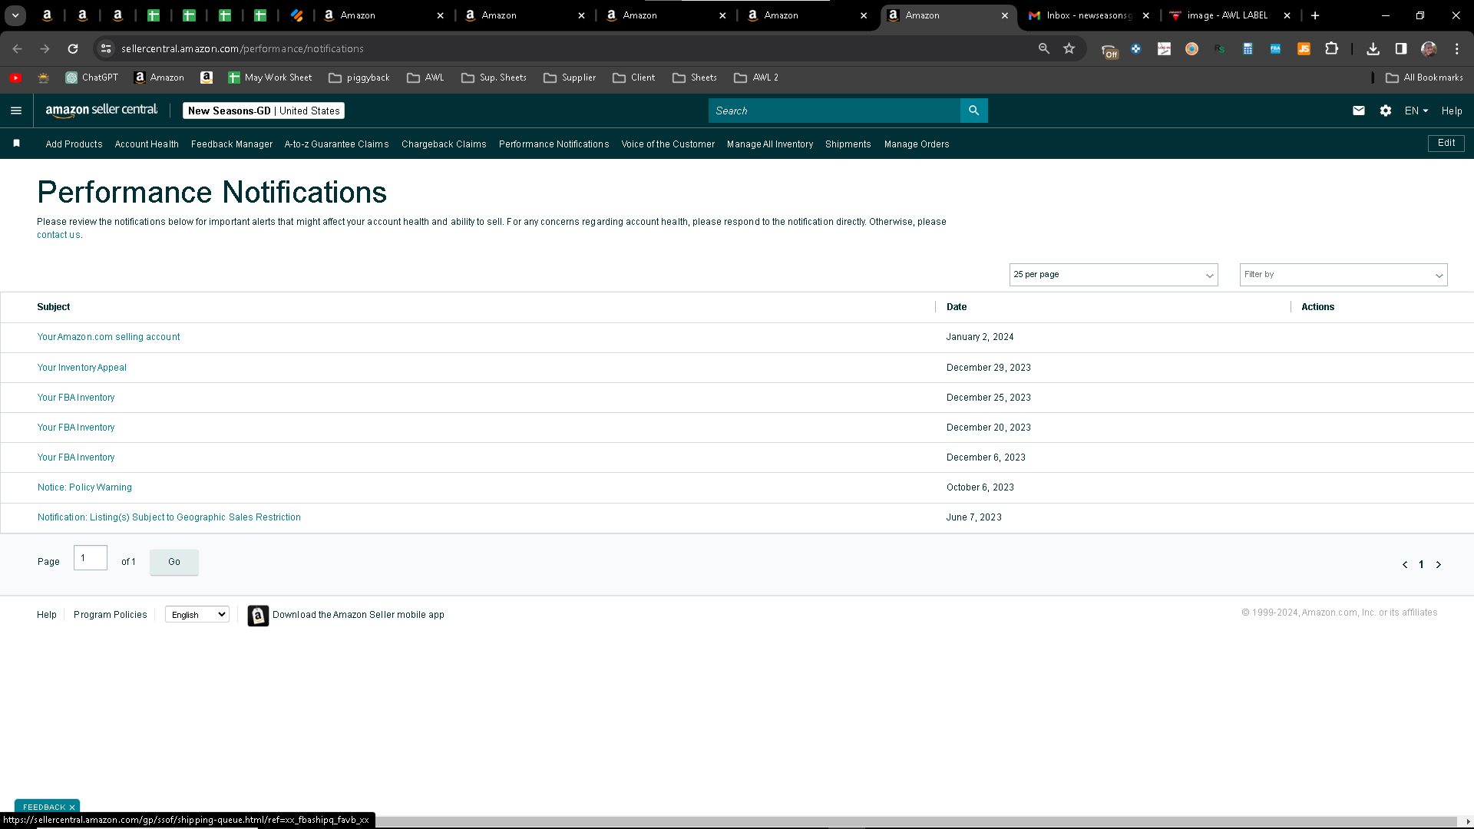The image size is (1474, 829).
Task: Open the Sup. Sheets bookmarks folder
Action: pyautogui.click(x=494, y=78)
